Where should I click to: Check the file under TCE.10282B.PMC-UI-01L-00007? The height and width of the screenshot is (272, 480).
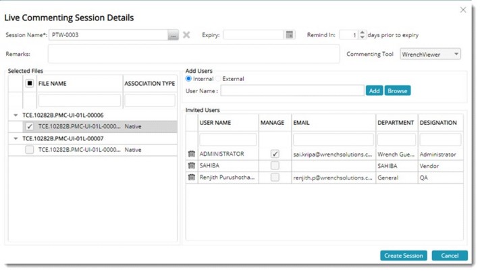click(29, 150)
